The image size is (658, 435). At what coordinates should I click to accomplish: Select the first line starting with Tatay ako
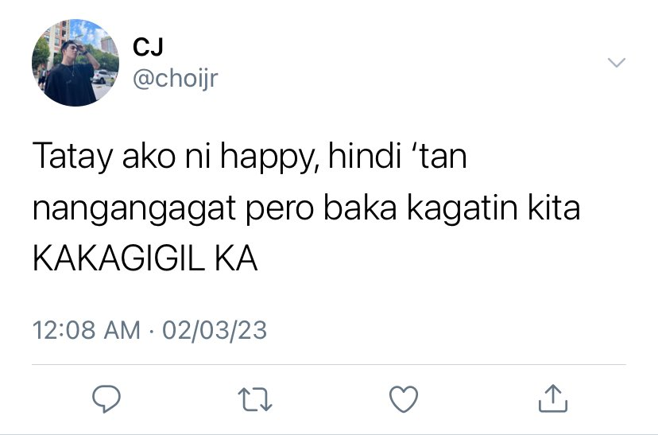(250, 156)
